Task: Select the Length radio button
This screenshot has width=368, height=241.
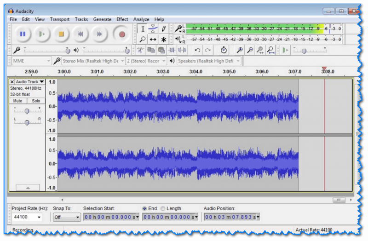Action: 163,208
